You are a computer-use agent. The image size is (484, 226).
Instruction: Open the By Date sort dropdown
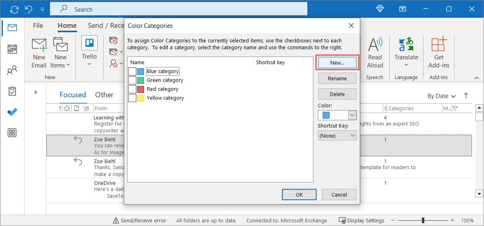[x=442, y=96]
